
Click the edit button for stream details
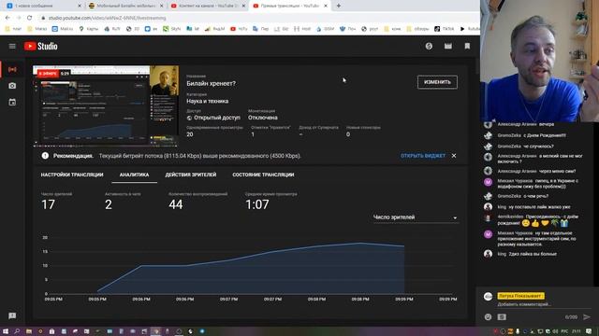(x=437, y=82)
